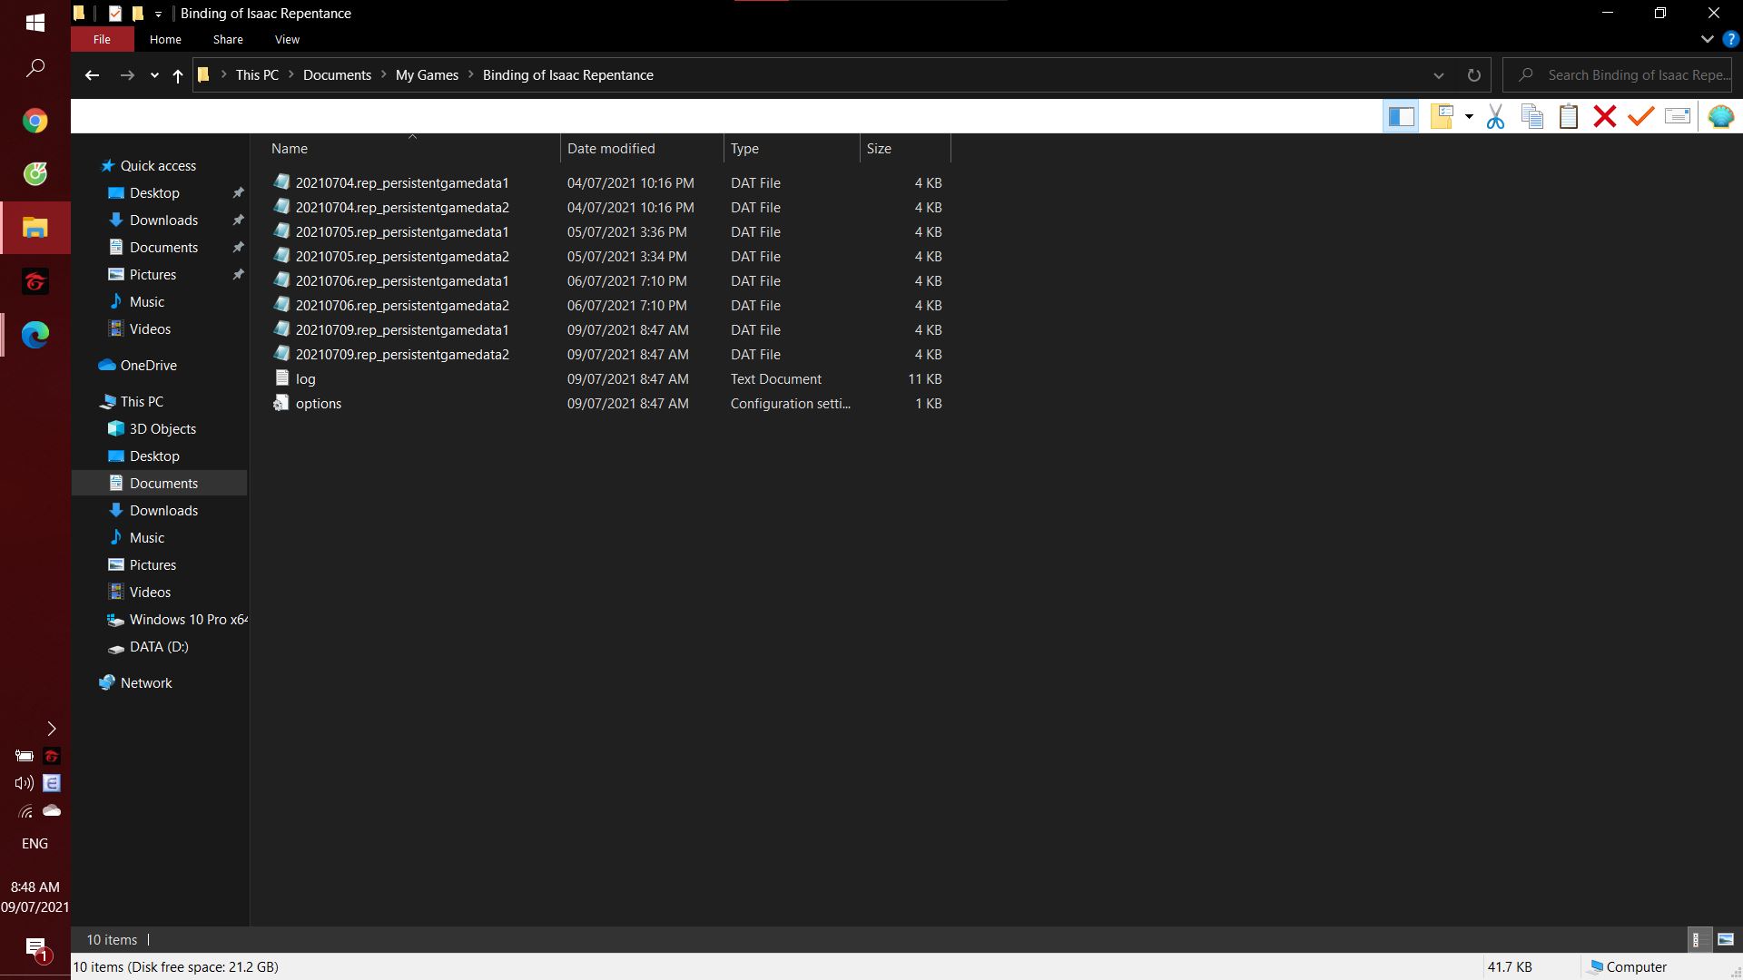This screenshot has width=1743, height=980.
Task: Click the Cut icon in toolbar
Action: (1496, 116)
